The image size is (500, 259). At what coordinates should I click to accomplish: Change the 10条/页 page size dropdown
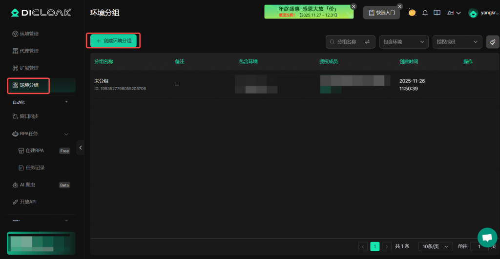pyautogui.click(x=435, y=246)
